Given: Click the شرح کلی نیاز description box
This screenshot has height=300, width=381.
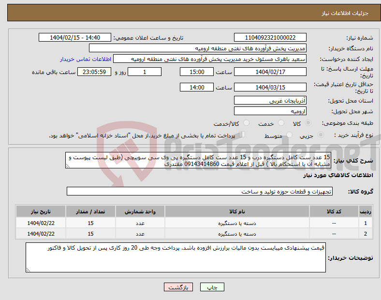Looking at the screenshot, I should click(x=198, y=160).
